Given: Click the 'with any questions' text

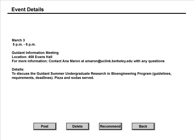Looking at the screenshot, I should click(149, 61).
